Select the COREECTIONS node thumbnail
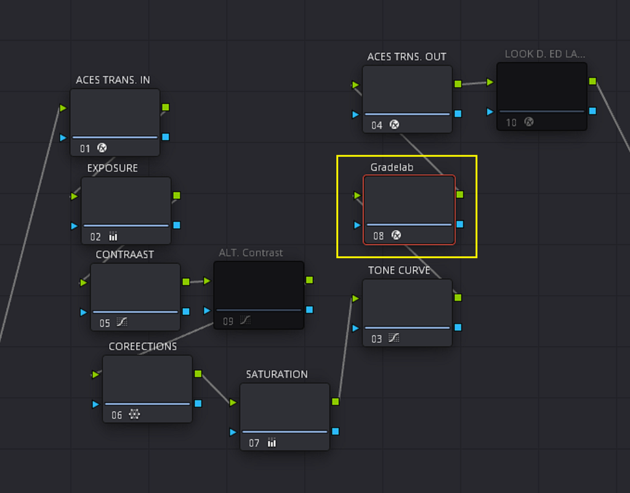 tap(147, 389)
